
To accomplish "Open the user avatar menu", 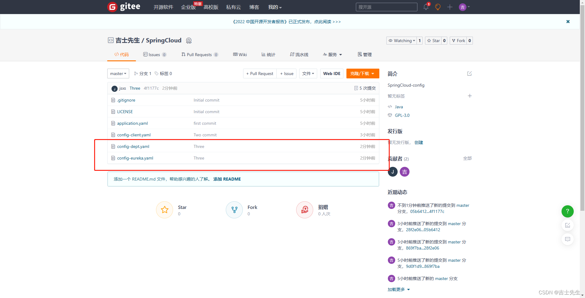I will pos(464,7).
